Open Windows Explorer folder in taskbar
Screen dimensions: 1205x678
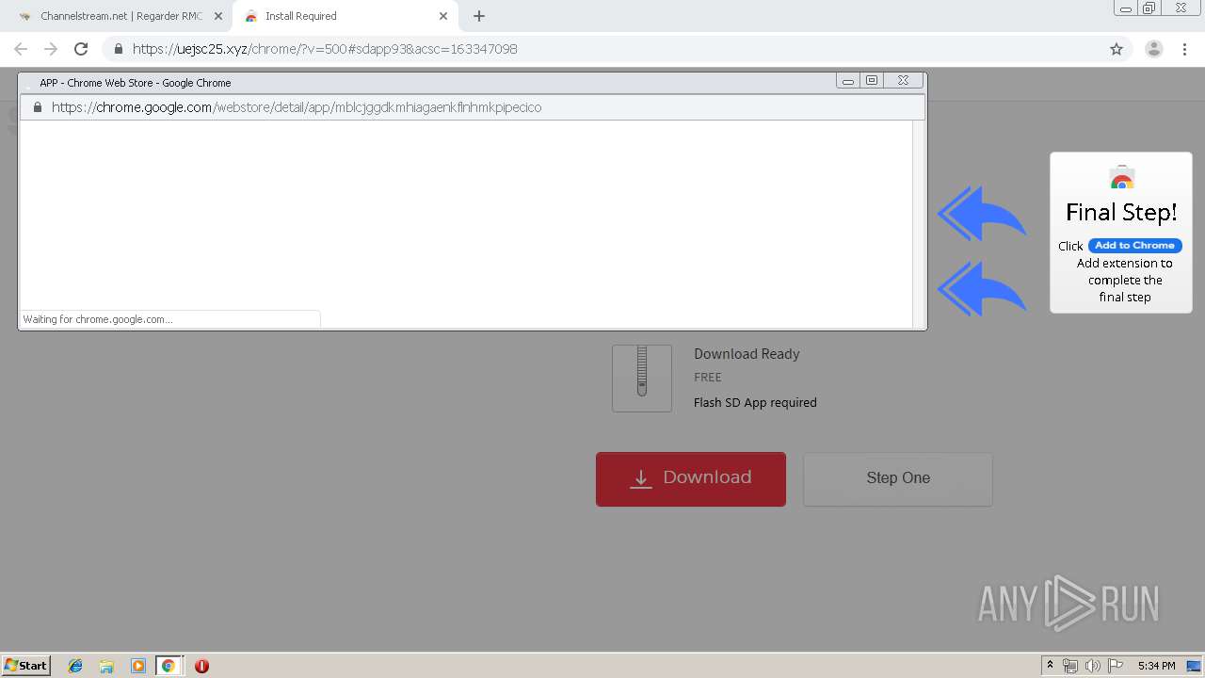106,666
